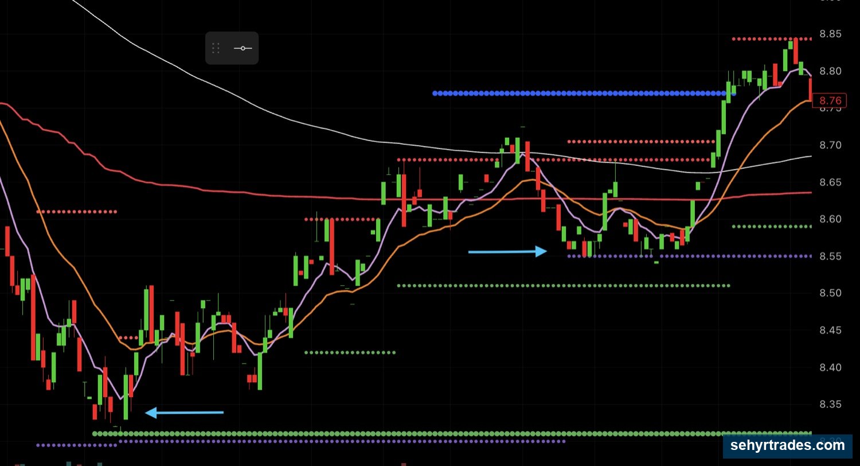This screenshot has width=860, height=466.
Task: Click the 8.55 price axis label
Action: [830, 256]
